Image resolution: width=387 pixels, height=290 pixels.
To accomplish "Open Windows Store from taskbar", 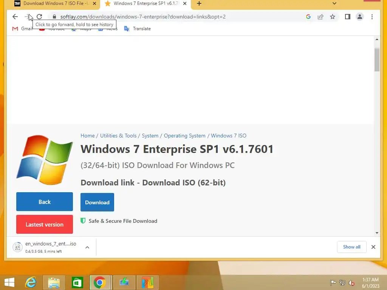I will [77, 282].
